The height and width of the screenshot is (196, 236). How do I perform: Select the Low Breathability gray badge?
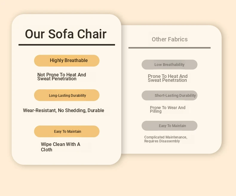click(169, 65)
